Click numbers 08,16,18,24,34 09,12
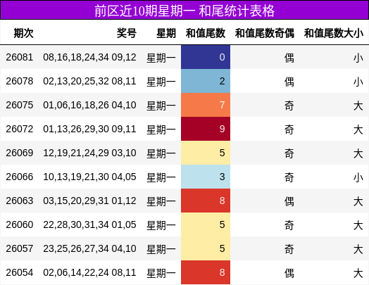The width and height of the screenshot is (369, 285). pyautogui.click(x=89, y=57)
